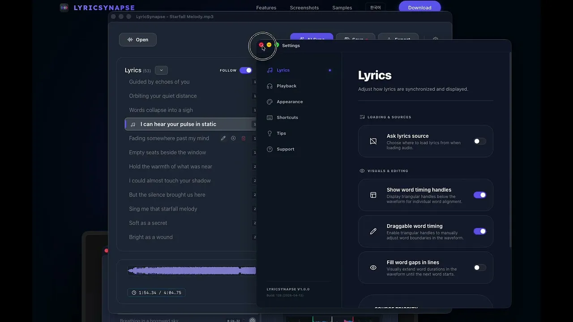Open the Lyrics settings tab
The height and width of the screenshot is (322, 573).
[x=299, y=70]
